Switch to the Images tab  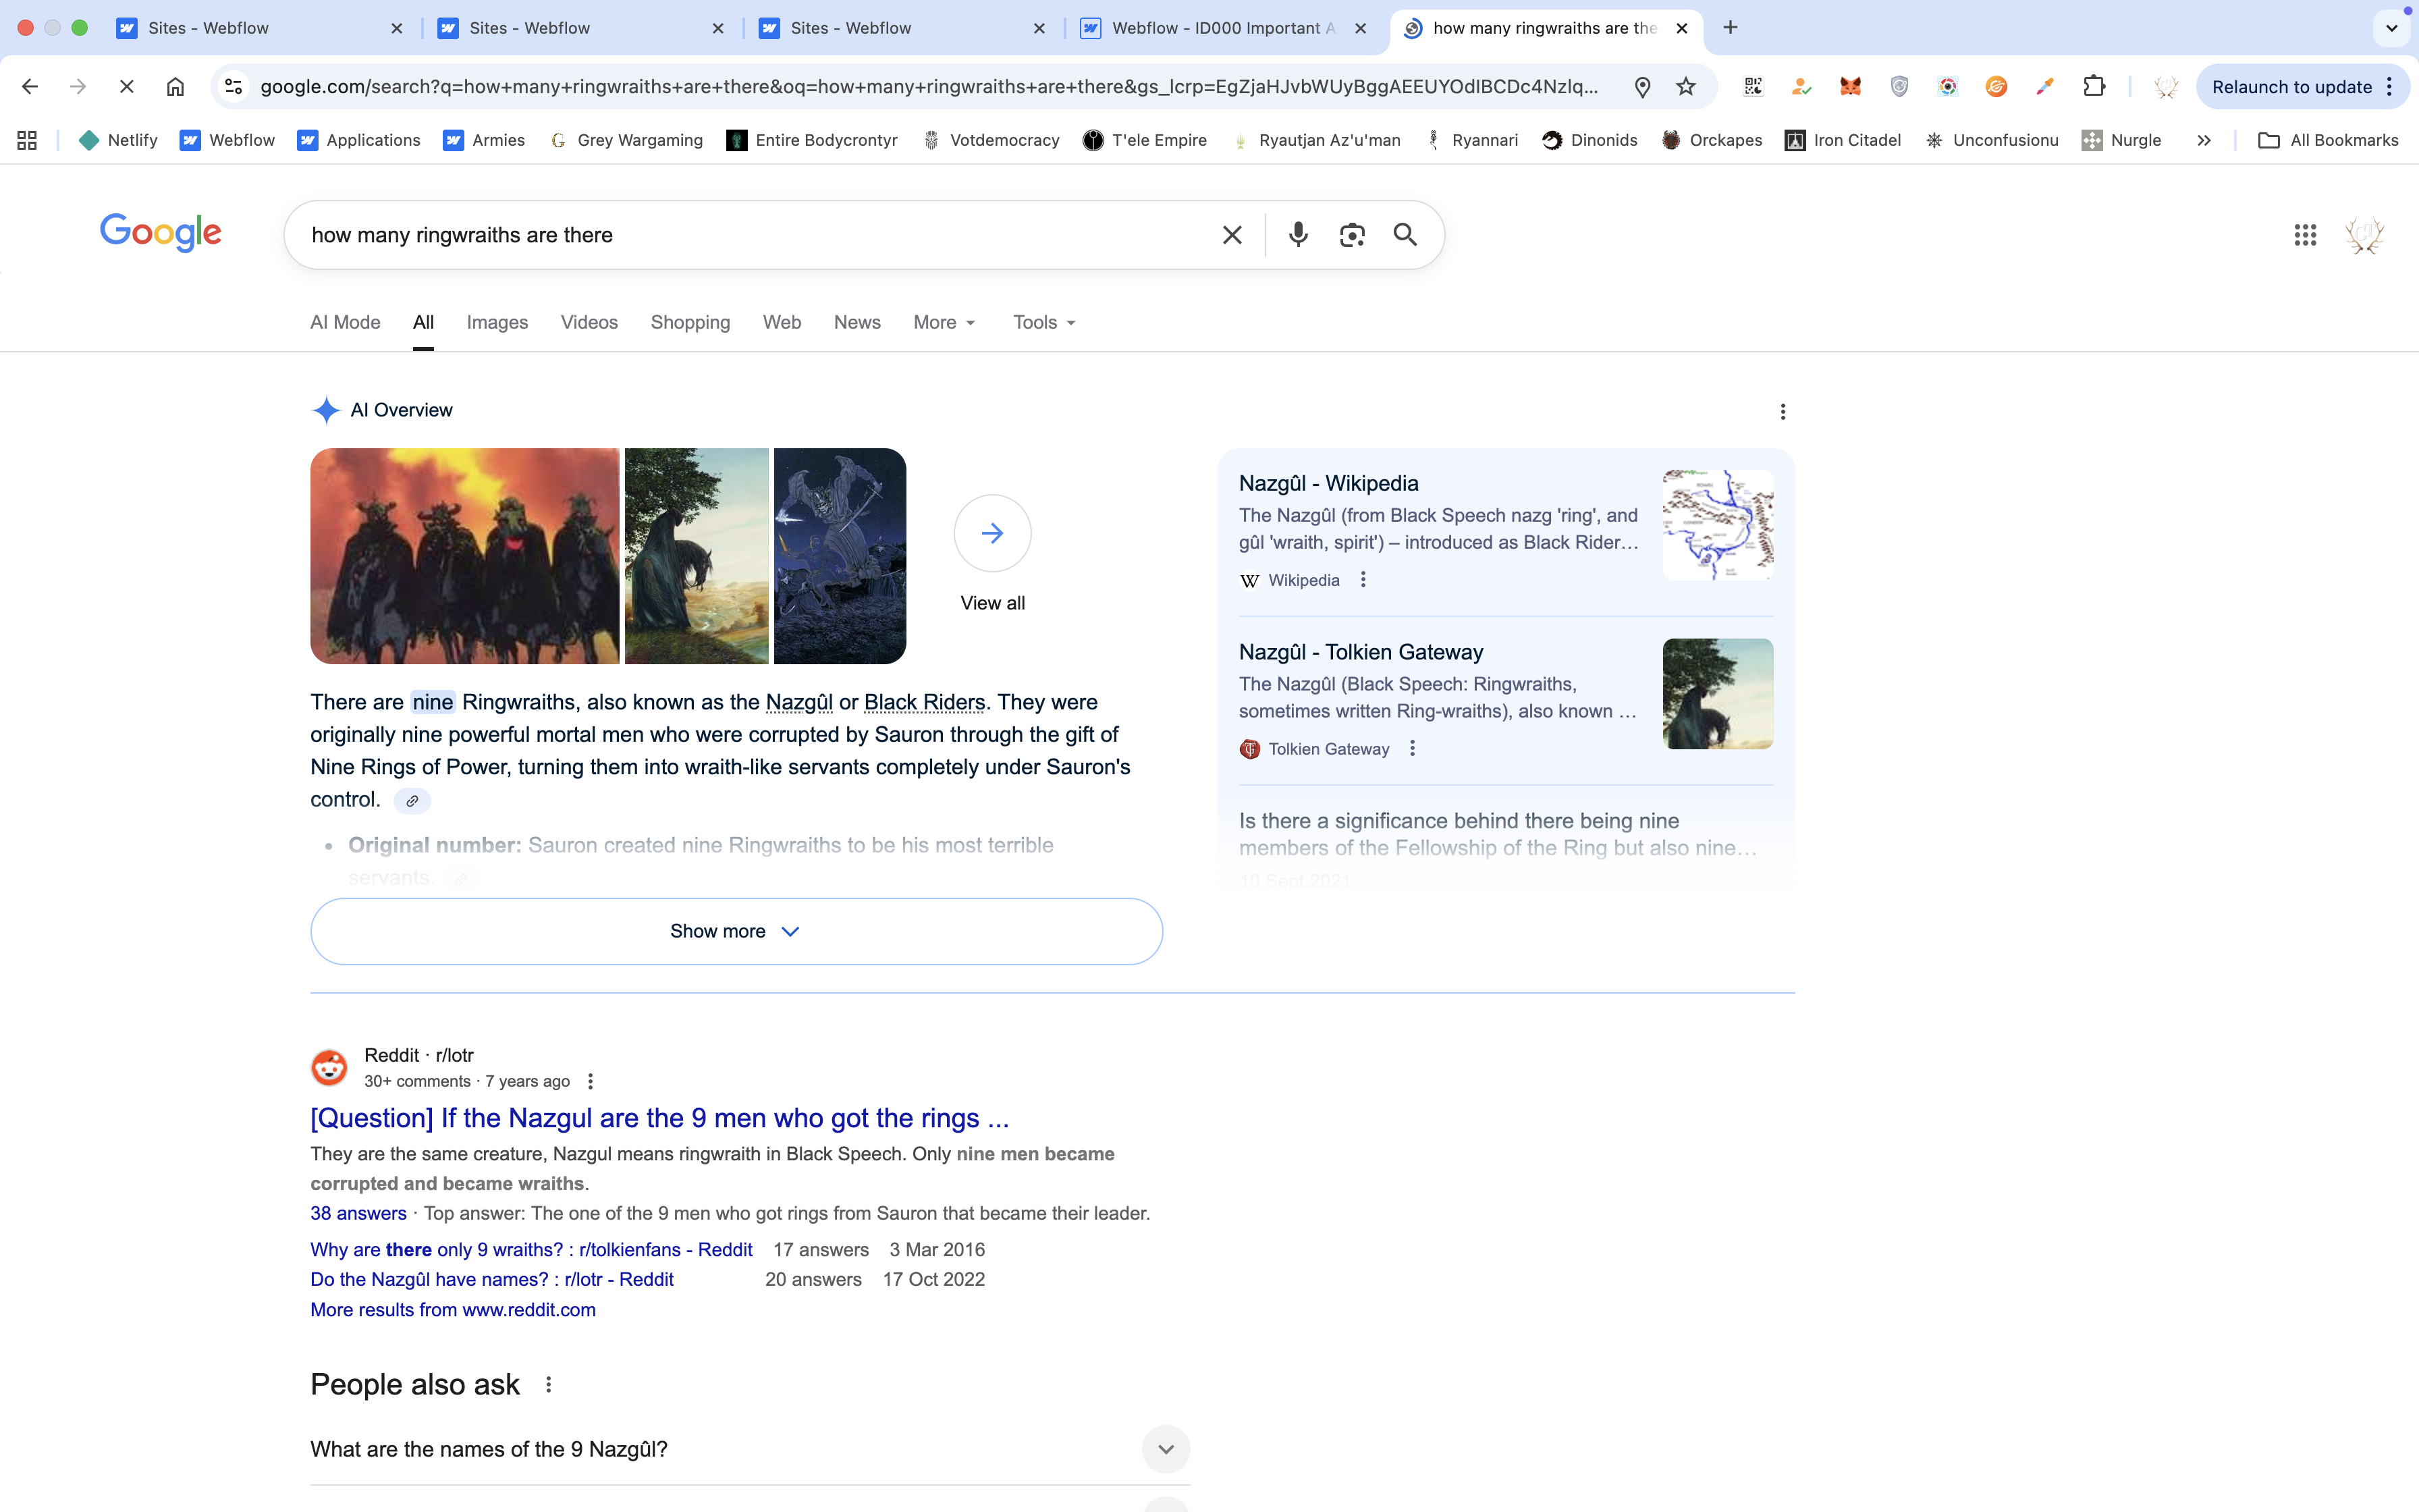(497, 323)
